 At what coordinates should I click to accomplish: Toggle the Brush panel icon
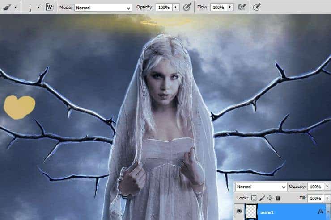[50, 7]
